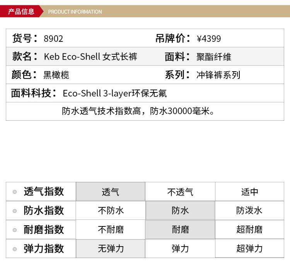
Task: Select the highlighted 透气 cell
Action: (x=110, y=192)
